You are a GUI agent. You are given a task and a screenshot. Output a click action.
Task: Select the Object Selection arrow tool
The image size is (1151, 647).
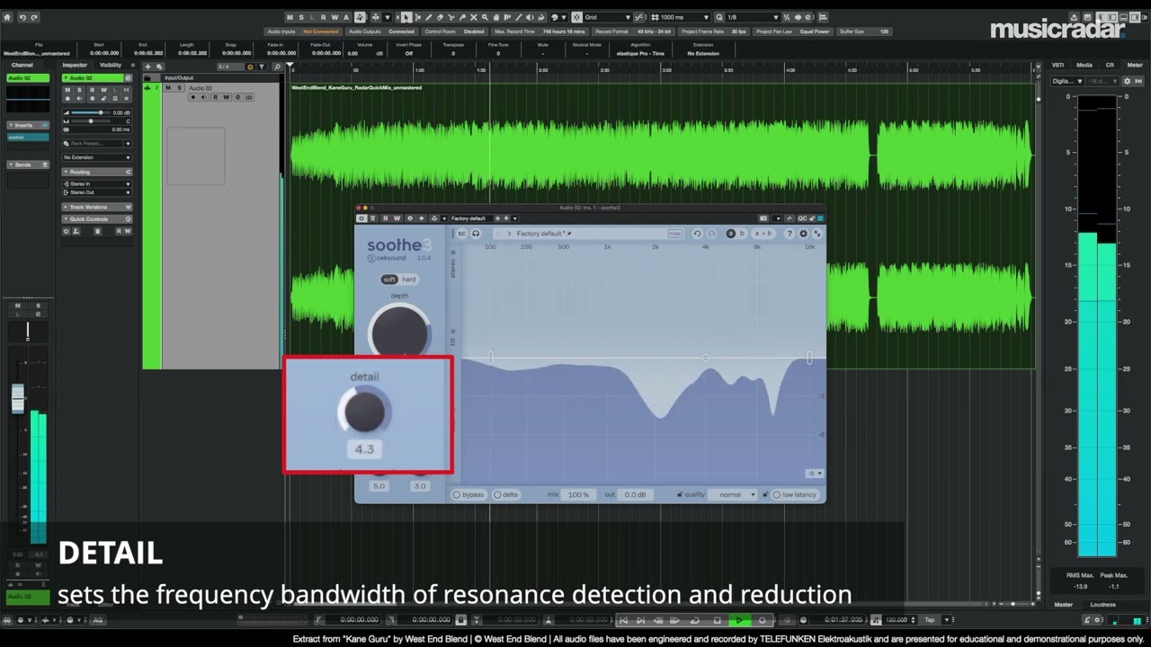(x=406, y=17)
